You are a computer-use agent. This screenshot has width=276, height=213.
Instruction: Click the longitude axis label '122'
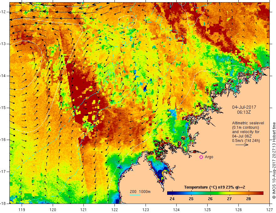114,210
